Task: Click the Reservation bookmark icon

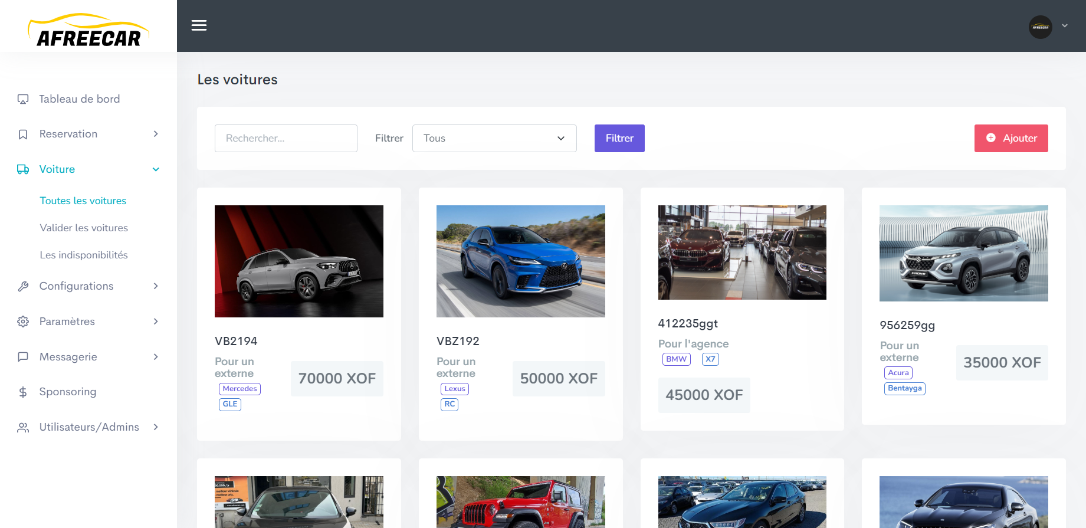Action: 23,135
